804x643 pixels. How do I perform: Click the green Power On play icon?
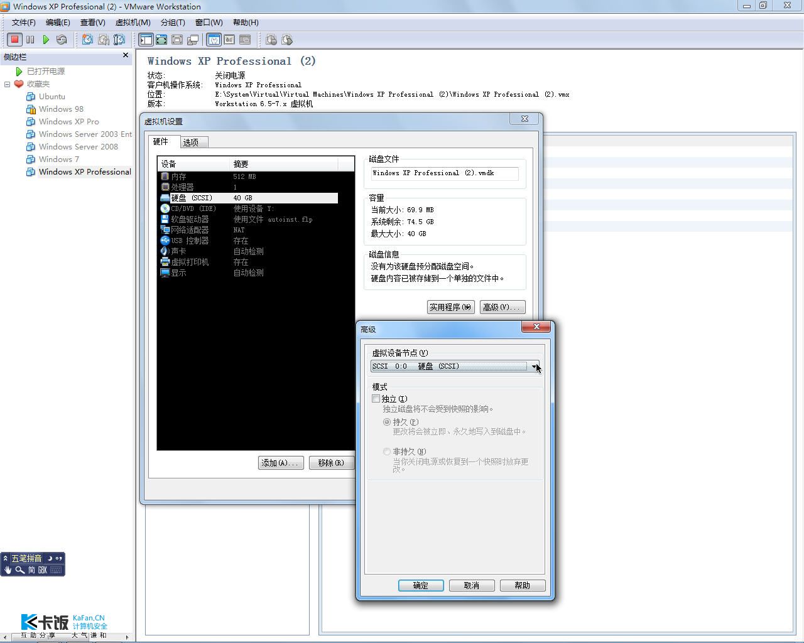pyautogui.click(x=46, y=40)
